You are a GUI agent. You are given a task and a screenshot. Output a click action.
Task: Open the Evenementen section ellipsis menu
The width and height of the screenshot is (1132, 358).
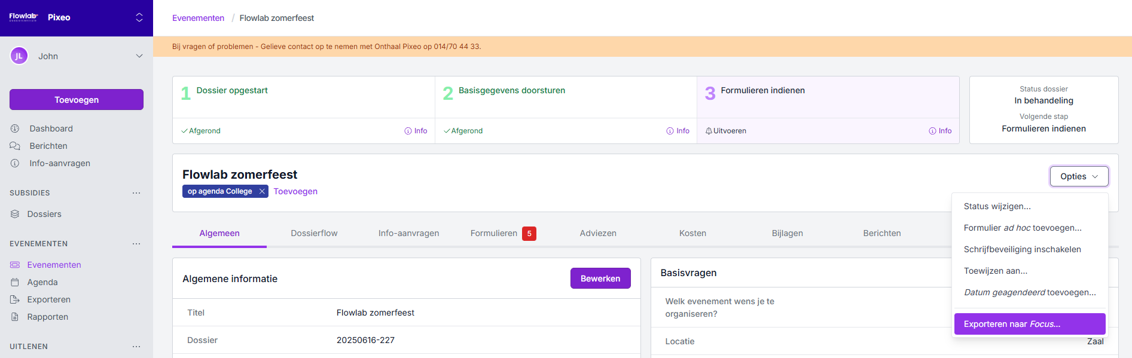click(x=136, y=244)
